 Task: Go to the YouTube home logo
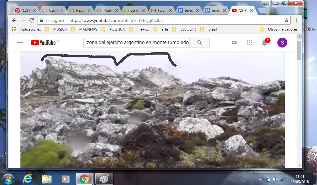pyautogui.click(x=43, y=43)
